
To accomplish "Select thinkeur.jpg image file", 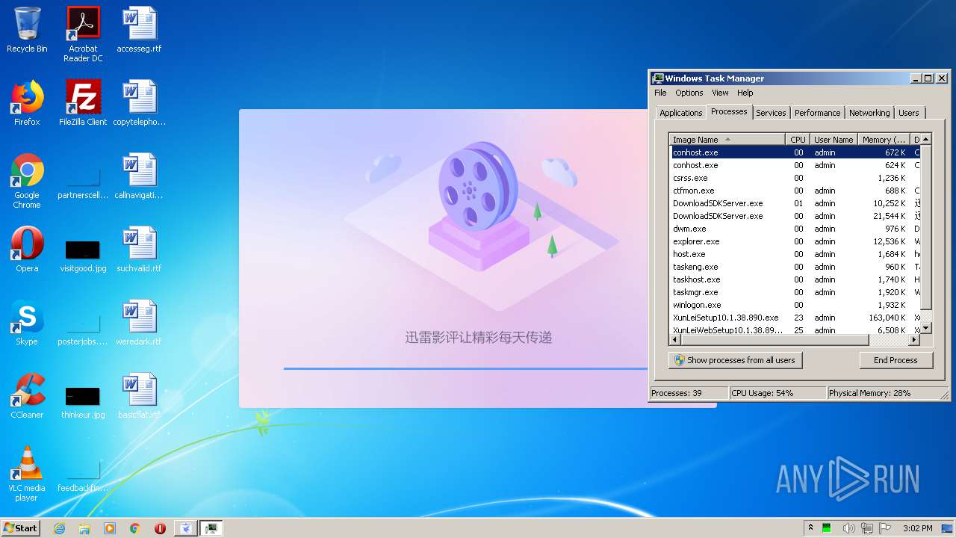I will click(x=83, y=402).
